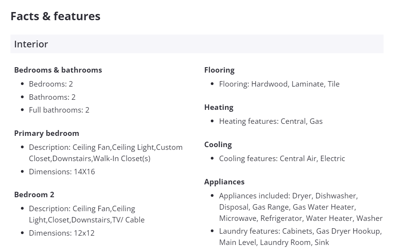Click the Facts & features heading

55,16
